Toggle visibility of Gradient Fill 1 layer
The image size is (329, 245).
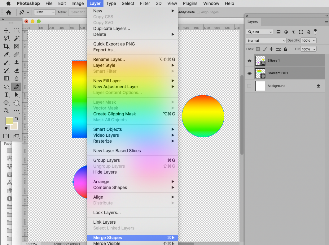249,73
